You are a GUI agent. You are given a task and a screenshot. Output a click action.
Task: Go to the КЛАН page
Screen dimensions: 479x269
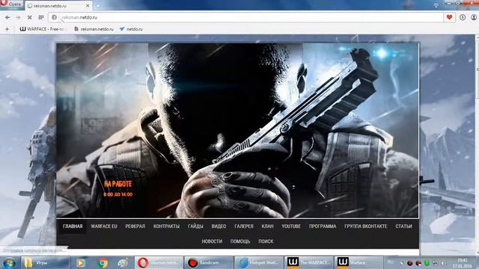268,226
